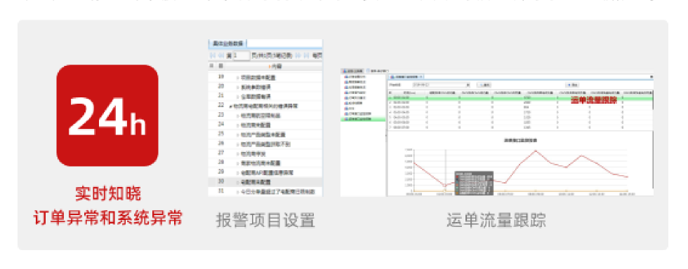
Task: Click the previous page arrow in alarm pager
Action: [220, 55]
